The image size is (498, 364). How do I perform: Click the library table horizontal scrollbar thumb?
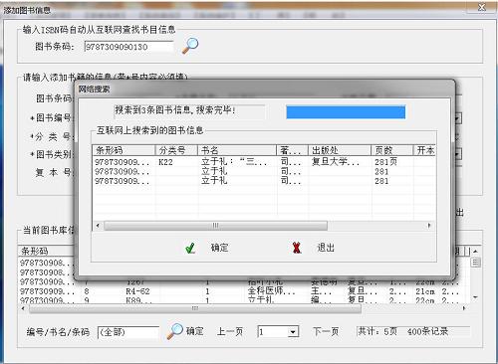195,309
